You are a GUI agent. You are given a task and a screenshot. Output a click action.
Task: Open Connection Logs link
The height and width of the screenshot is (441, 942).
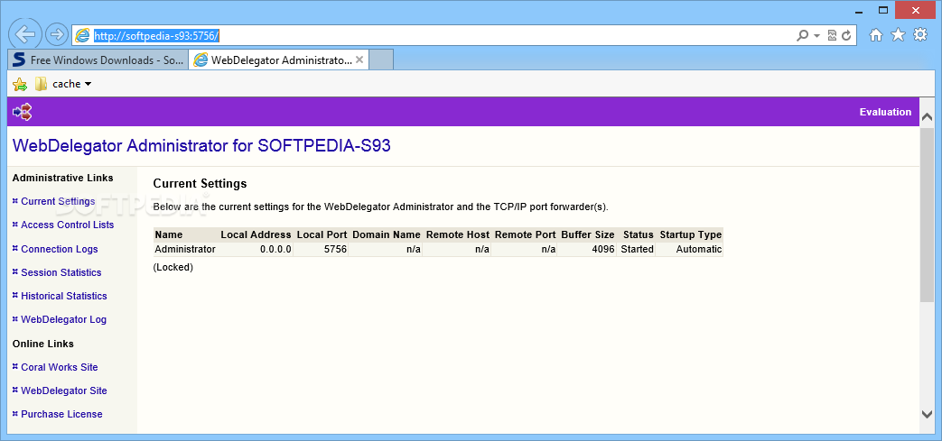tap(60, 249)
